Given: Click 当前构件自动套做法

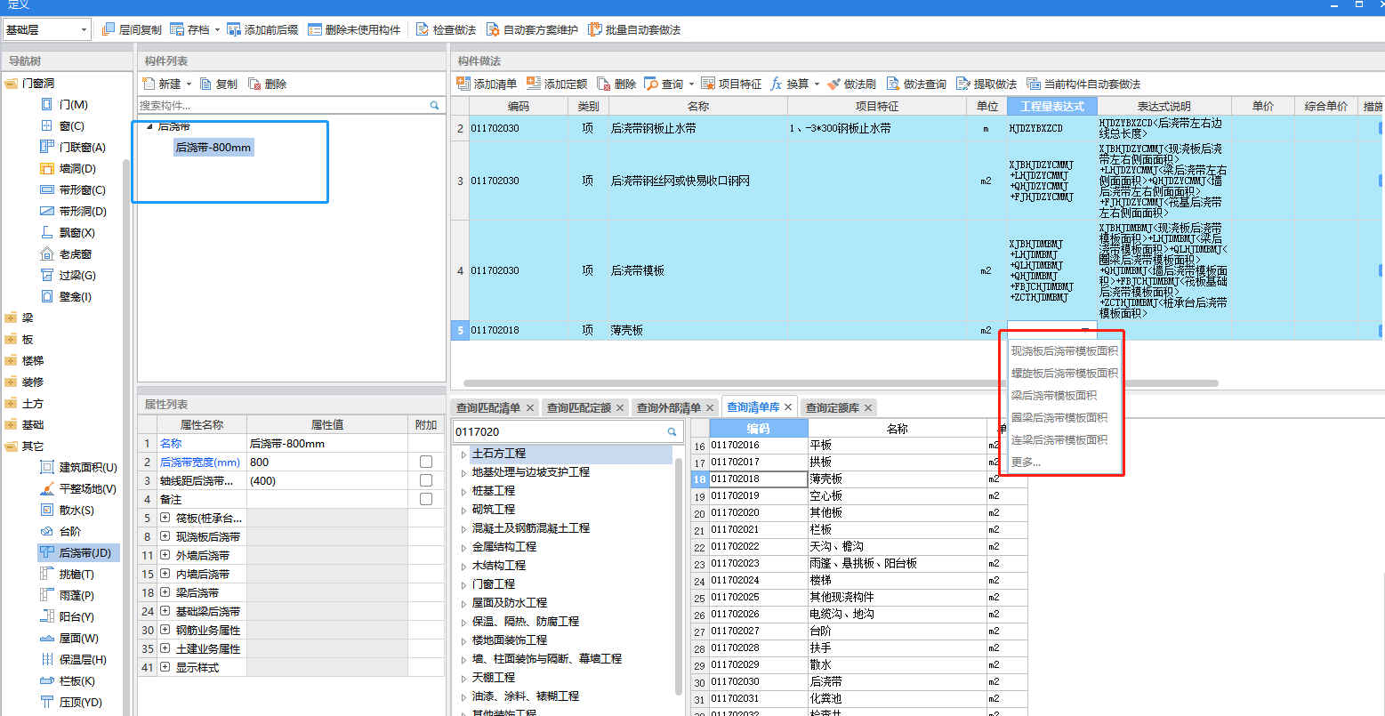Looking at the screenshot, I should (x=1083, y=84).
